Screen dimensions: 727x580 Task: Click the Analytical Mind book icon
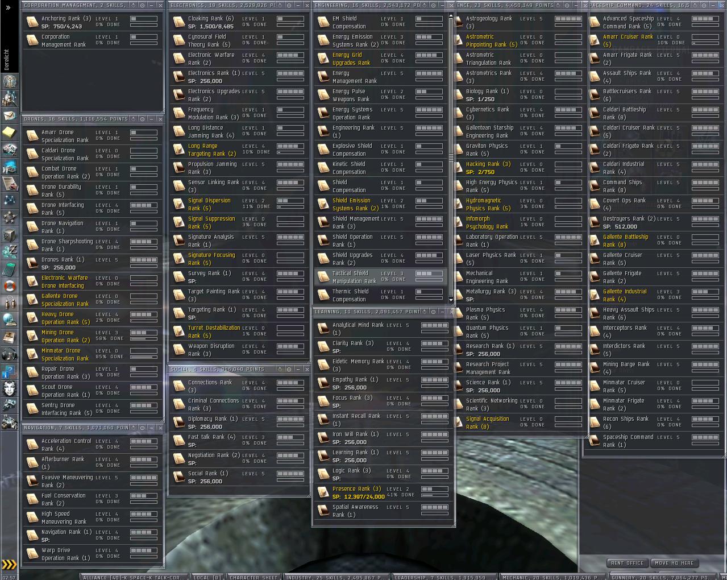323,329
